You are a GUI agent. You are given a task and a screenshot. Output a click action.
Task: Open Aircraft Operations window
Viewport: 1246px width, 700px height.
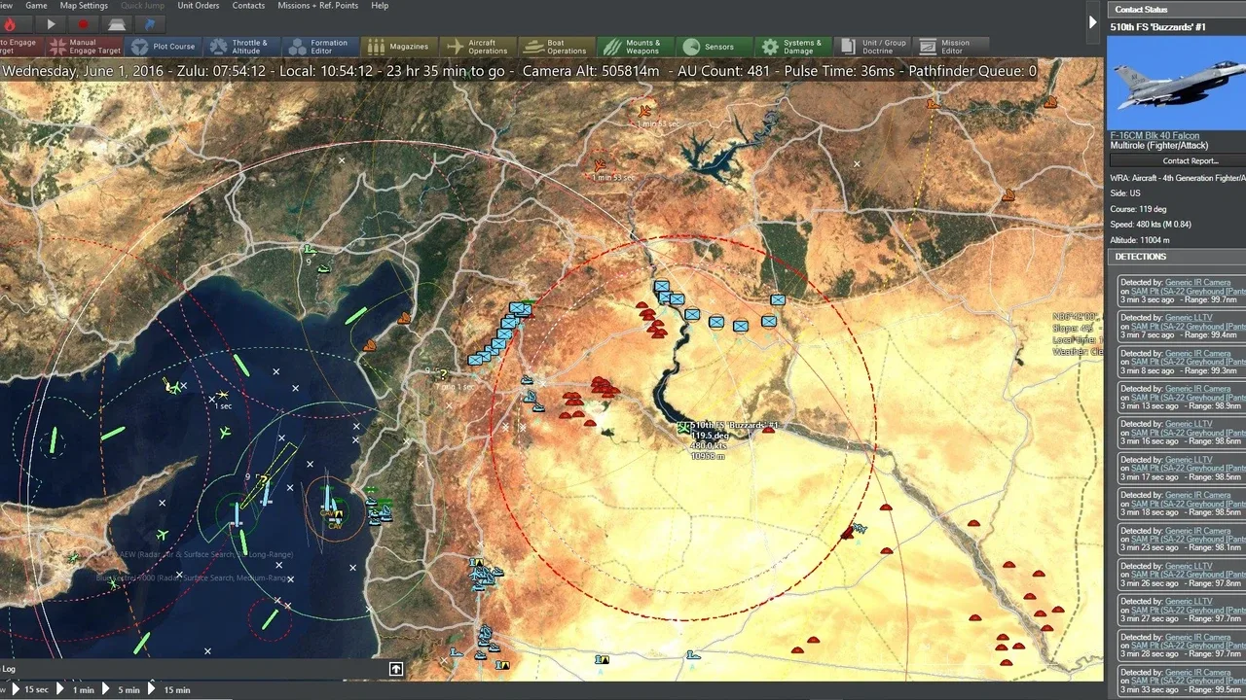(x=476, y=47)
